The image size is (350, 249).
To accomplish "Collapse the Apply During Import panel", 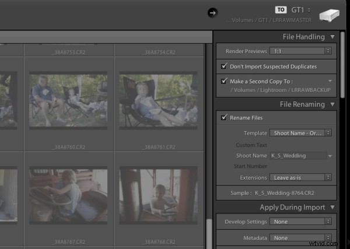I will (332, 207).
